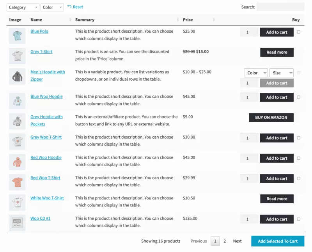Add Blue Polo to cart
Viewport: 312px width, 252px height.
[277, 32]
